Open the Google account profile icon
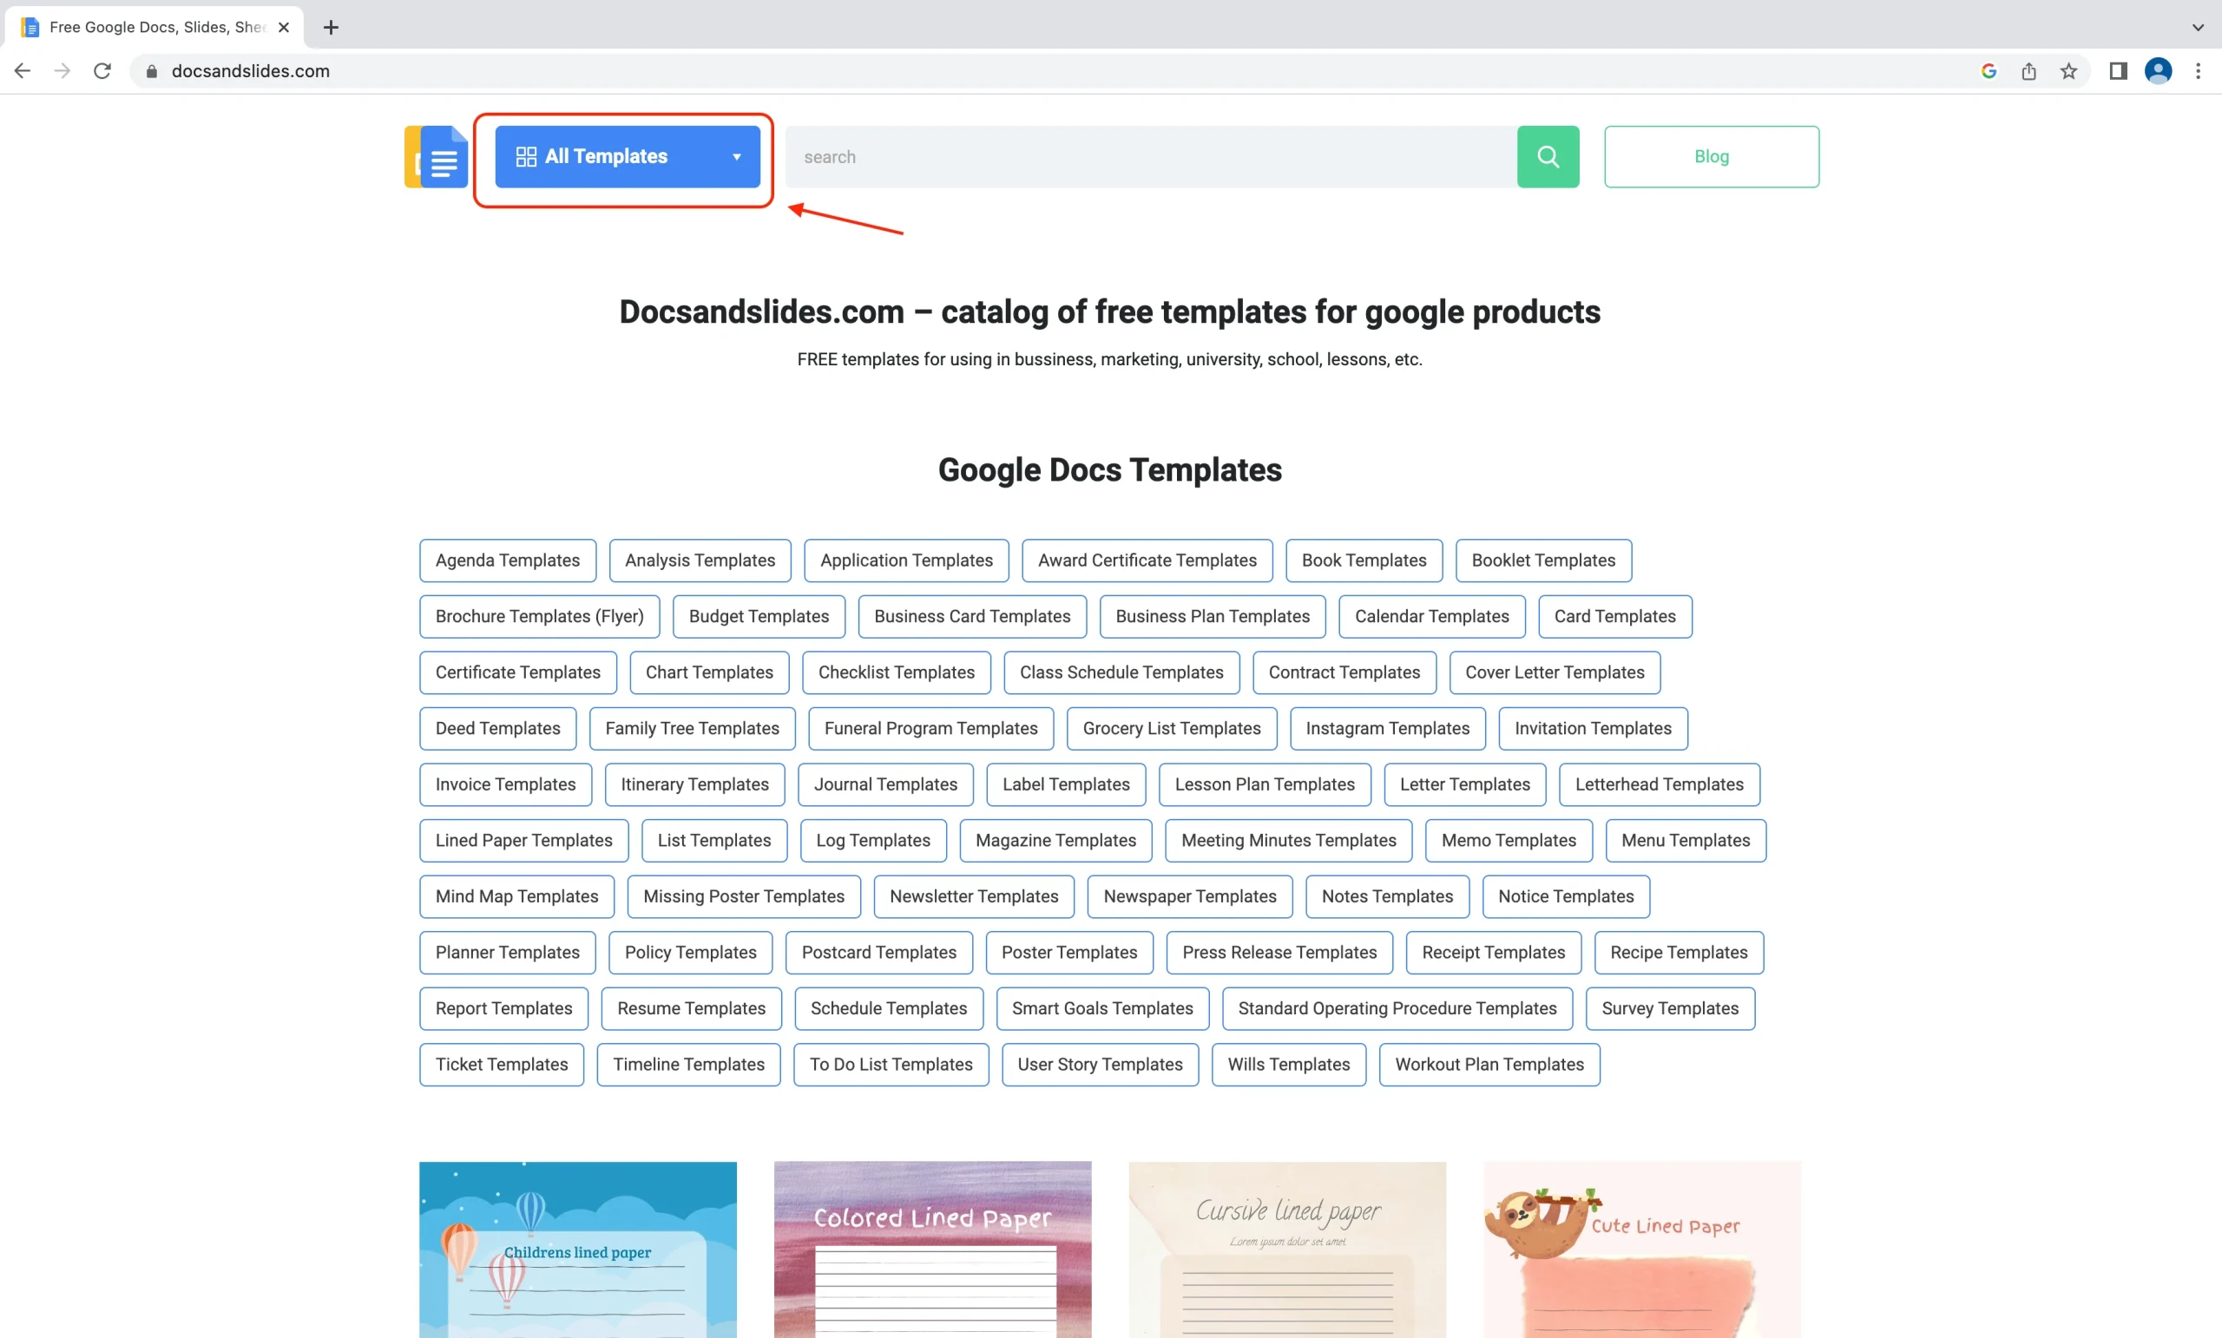The image size is (2222, 1338). (2157, 70)
